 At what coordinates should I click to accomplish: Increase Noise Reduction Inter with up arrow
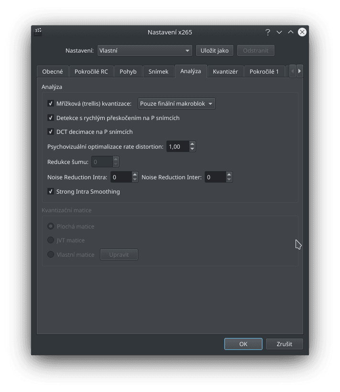point(228,174)
